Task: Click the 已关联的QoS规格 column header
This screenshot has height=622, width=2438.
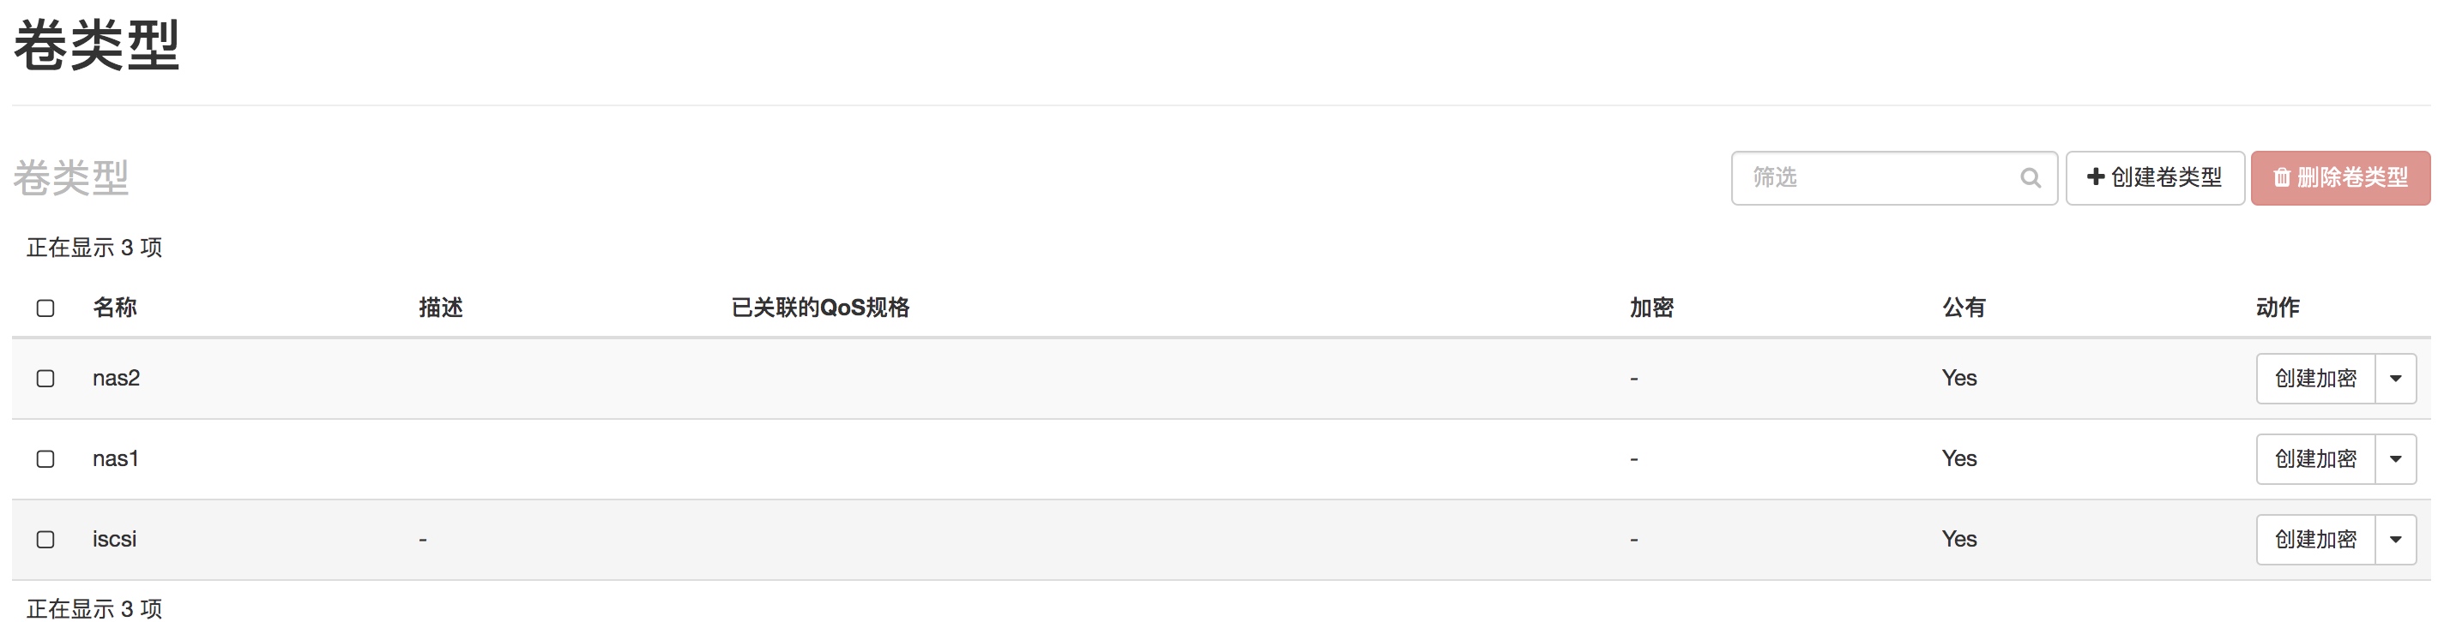Action: [819, 308]
